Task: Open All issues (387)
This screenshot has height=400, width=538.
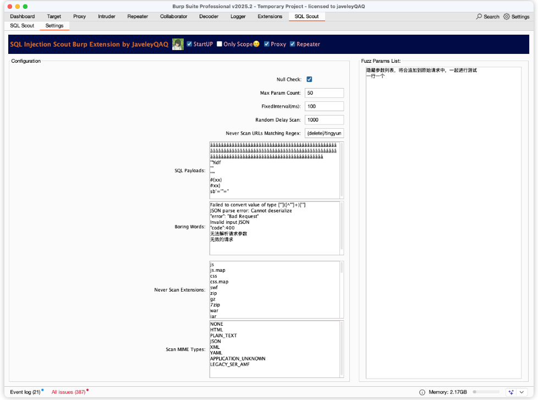Action: click(68, 392)
